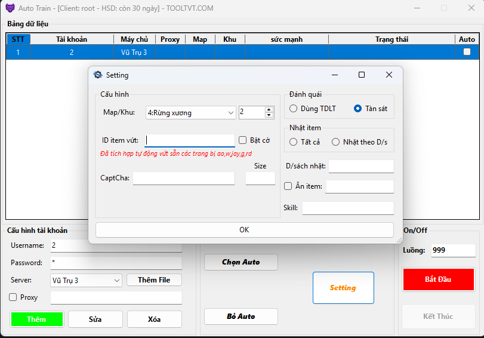The width and height of the screenshot is (484, 338).
Task: Decrease the Khu number with down arrow
Action: point(269,115)
